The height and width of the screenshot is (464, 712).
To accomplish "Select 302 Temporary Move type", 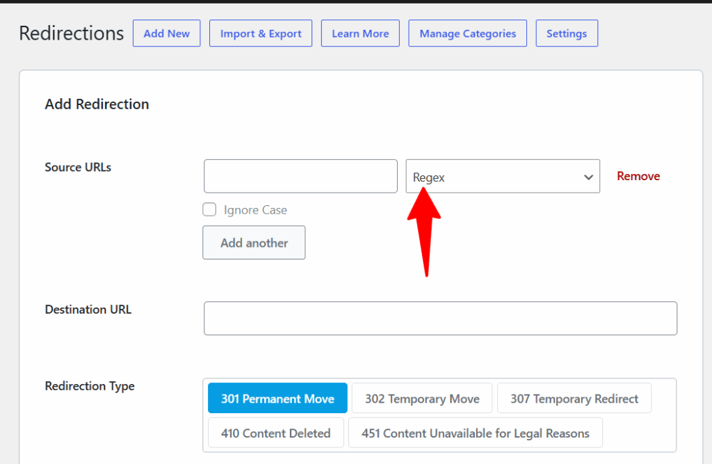I will pyautogui.click(x=422, y=398).
